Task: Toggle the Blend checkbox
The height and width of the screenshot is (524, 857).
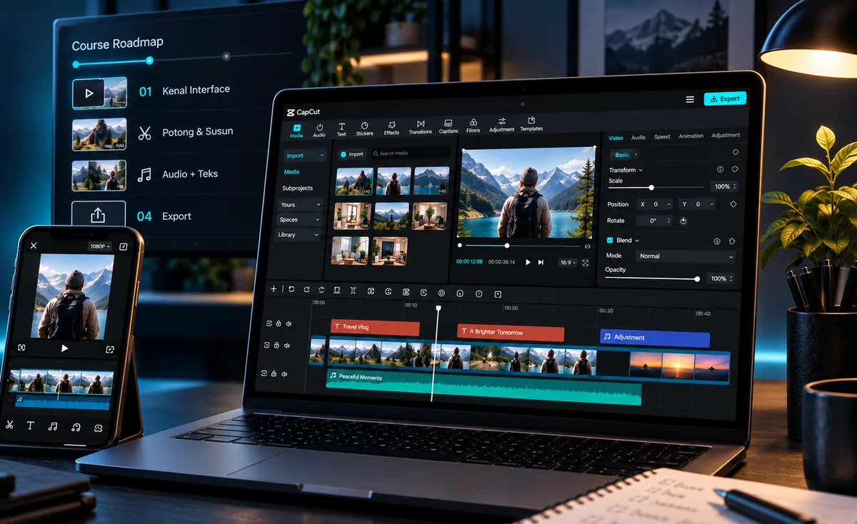Action: [610, 241]
